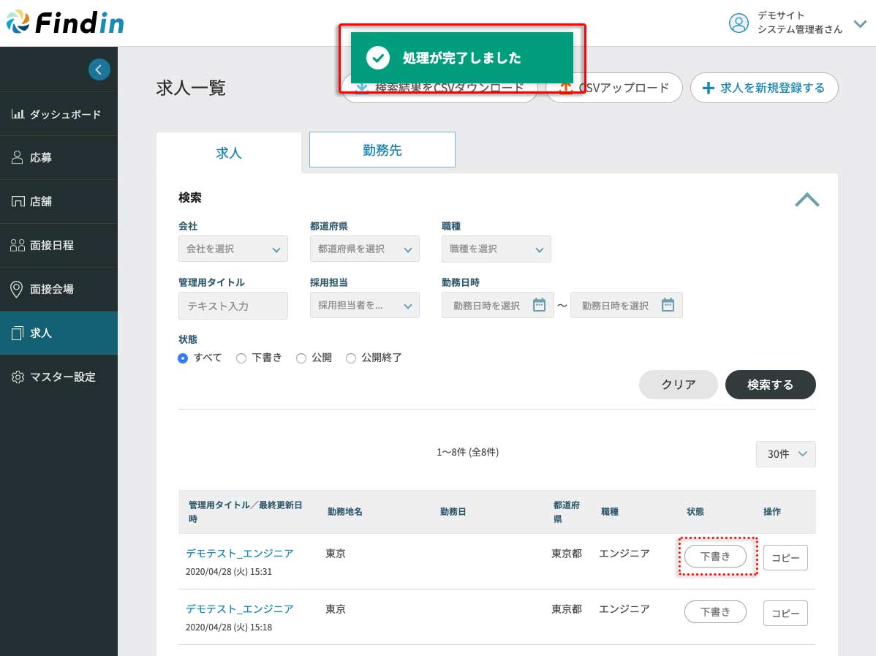Collapse the sidebar with the arrow icon
The image size is (876, 656).
(x=99, y=69)
